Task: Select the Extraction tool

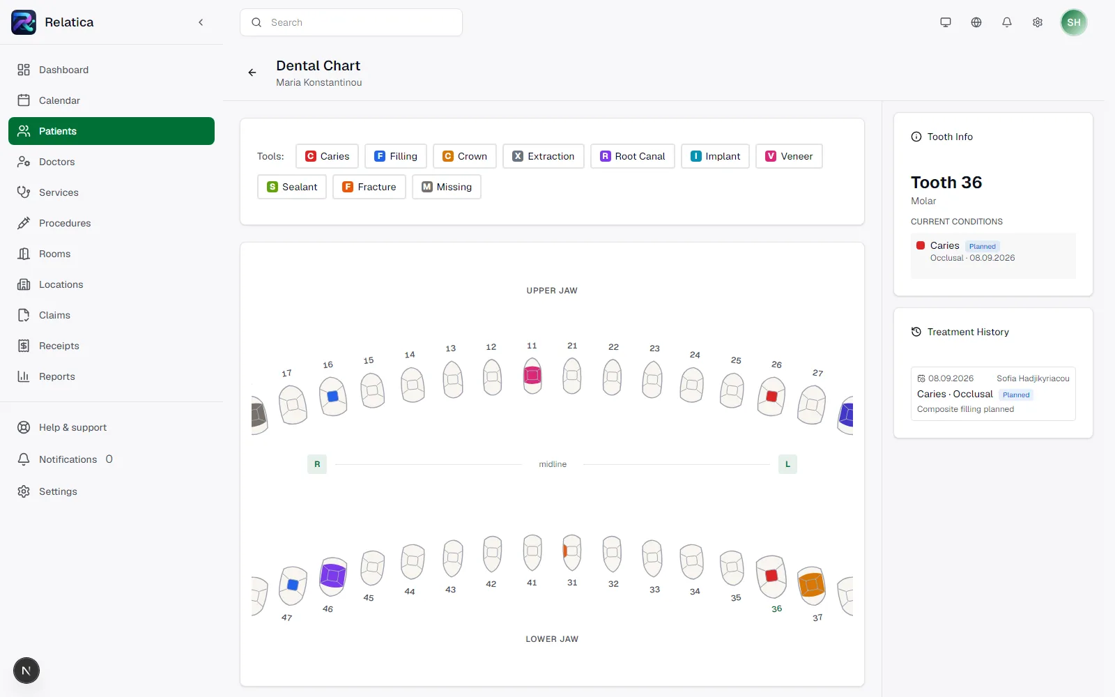Action: [544, 156]
